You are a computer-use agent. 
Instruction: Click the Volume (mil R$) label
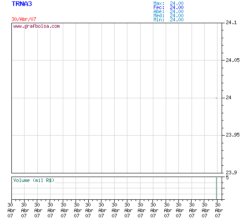point(34,180)
